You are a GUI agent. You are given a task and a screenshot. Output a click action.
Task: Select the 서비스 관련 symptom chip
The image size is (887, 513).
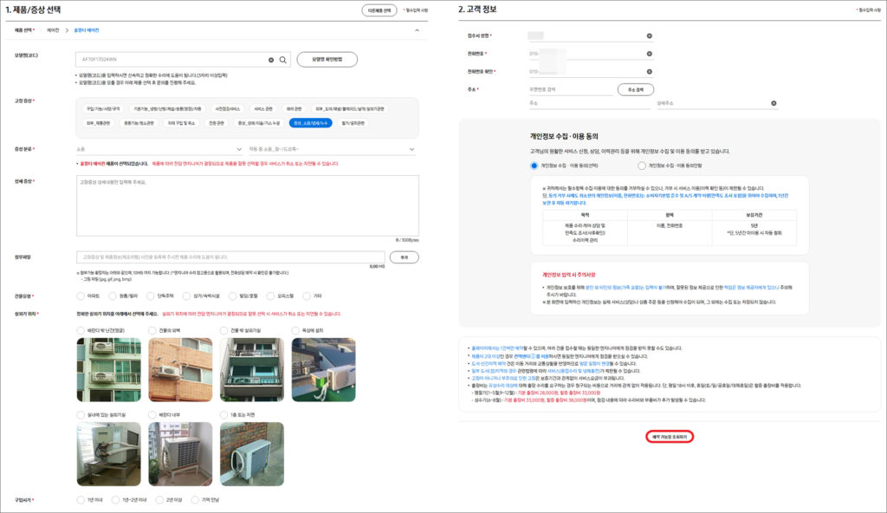(264, 109)
